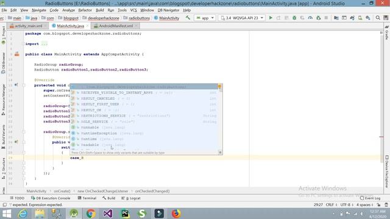Open the Build tool window button

coord(108,198)
